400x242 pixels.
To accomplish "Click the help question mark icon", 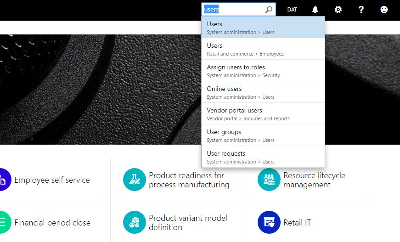I will [361, 10].
